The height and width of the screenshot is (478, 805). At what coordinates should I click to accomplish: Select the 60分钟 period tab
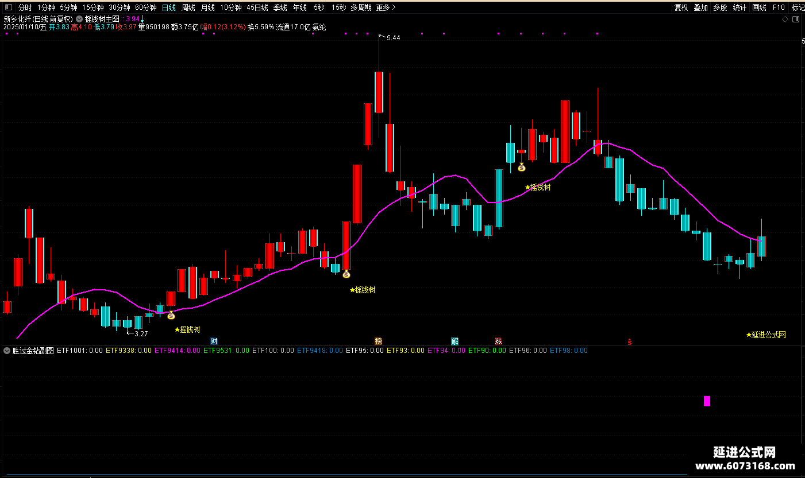pyautogui.click(x=146, y=7)
